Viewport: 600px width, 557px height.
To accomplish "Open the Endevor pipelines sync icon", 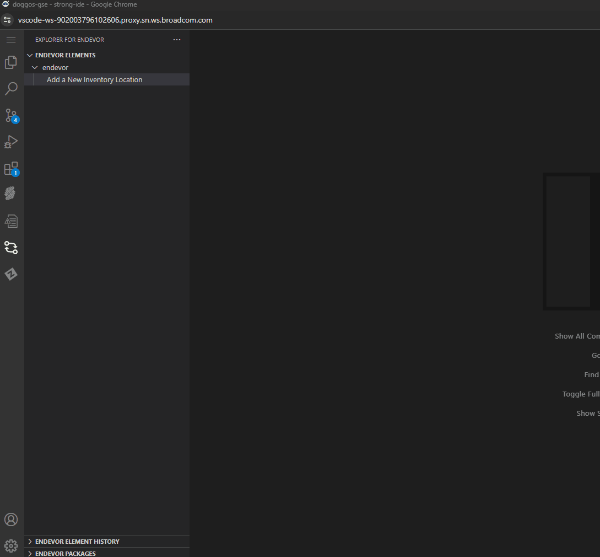I will (11, 248).
